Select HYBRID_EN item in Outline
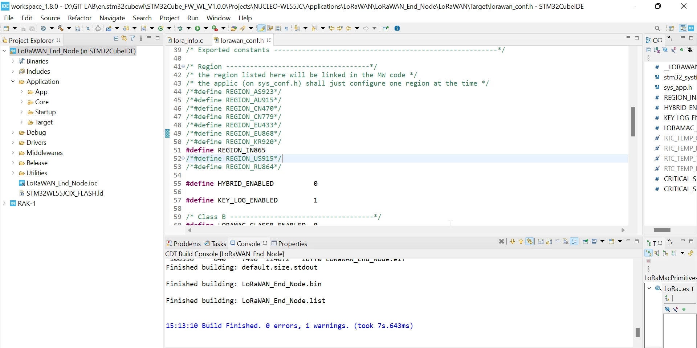Viewport: 697px width, 348px height. pos(675,108)
